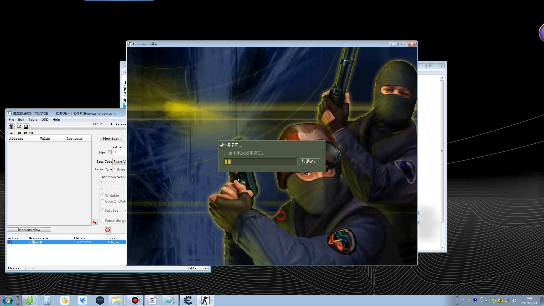The height and width of the screenshot is (306, 544).
Task: Click the volume speaker tray icon
Action: [x=514, y=301]
